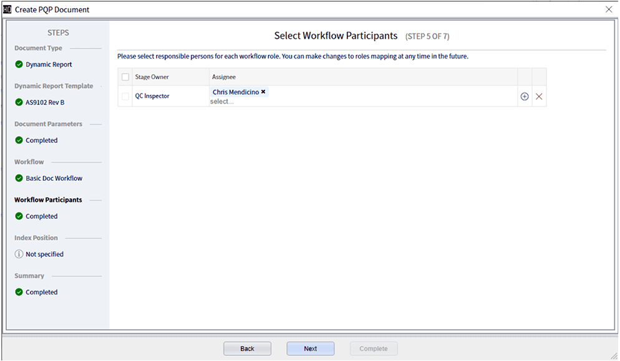Open the Index Position step
The image size is (620, 361).
[36, 238]
